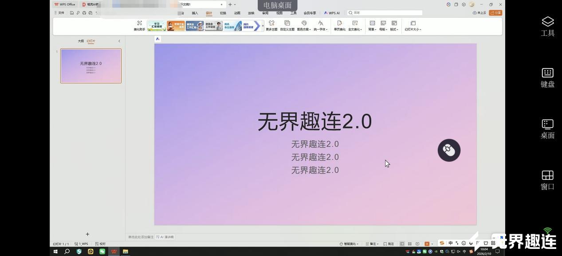Click the 分享 share button

point(496,13)
